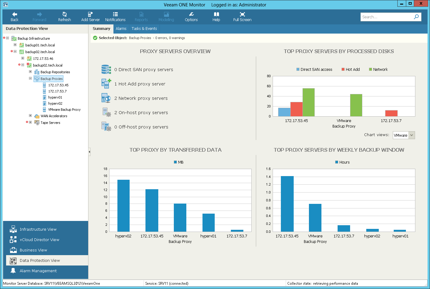The image size is (430, 289).
Task: Open the Summary tab
Action: click(101, 29)
